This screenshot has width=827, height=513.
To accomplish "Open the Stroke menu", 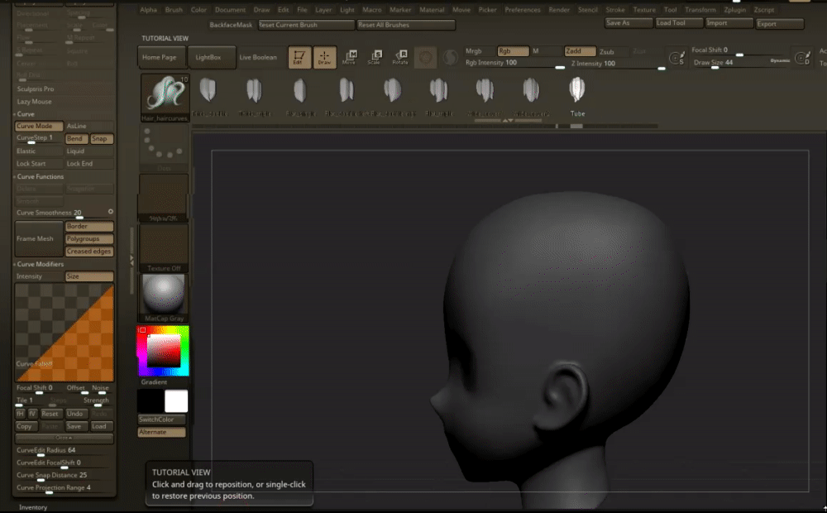I will click(x=615, y=9).
